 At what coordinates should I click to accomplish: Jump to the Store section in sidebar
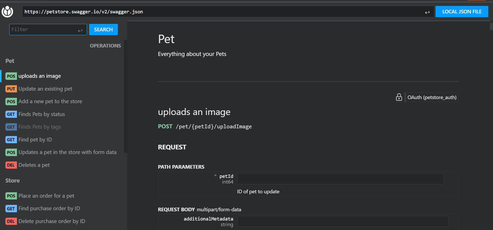point(13,180)
